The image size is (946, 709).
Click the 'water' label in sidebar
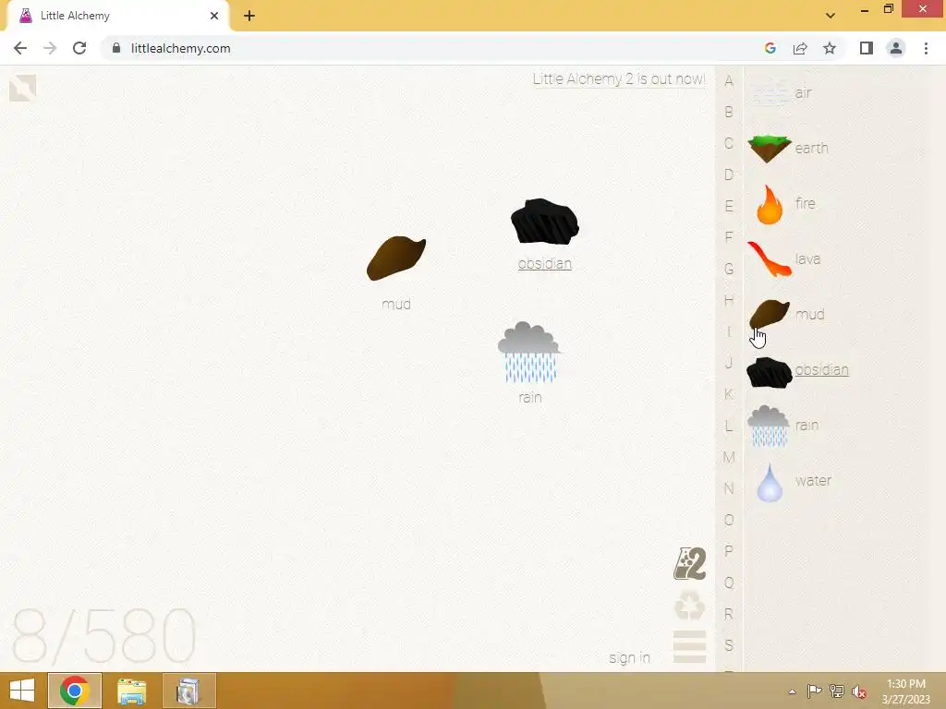click(813, 481)
